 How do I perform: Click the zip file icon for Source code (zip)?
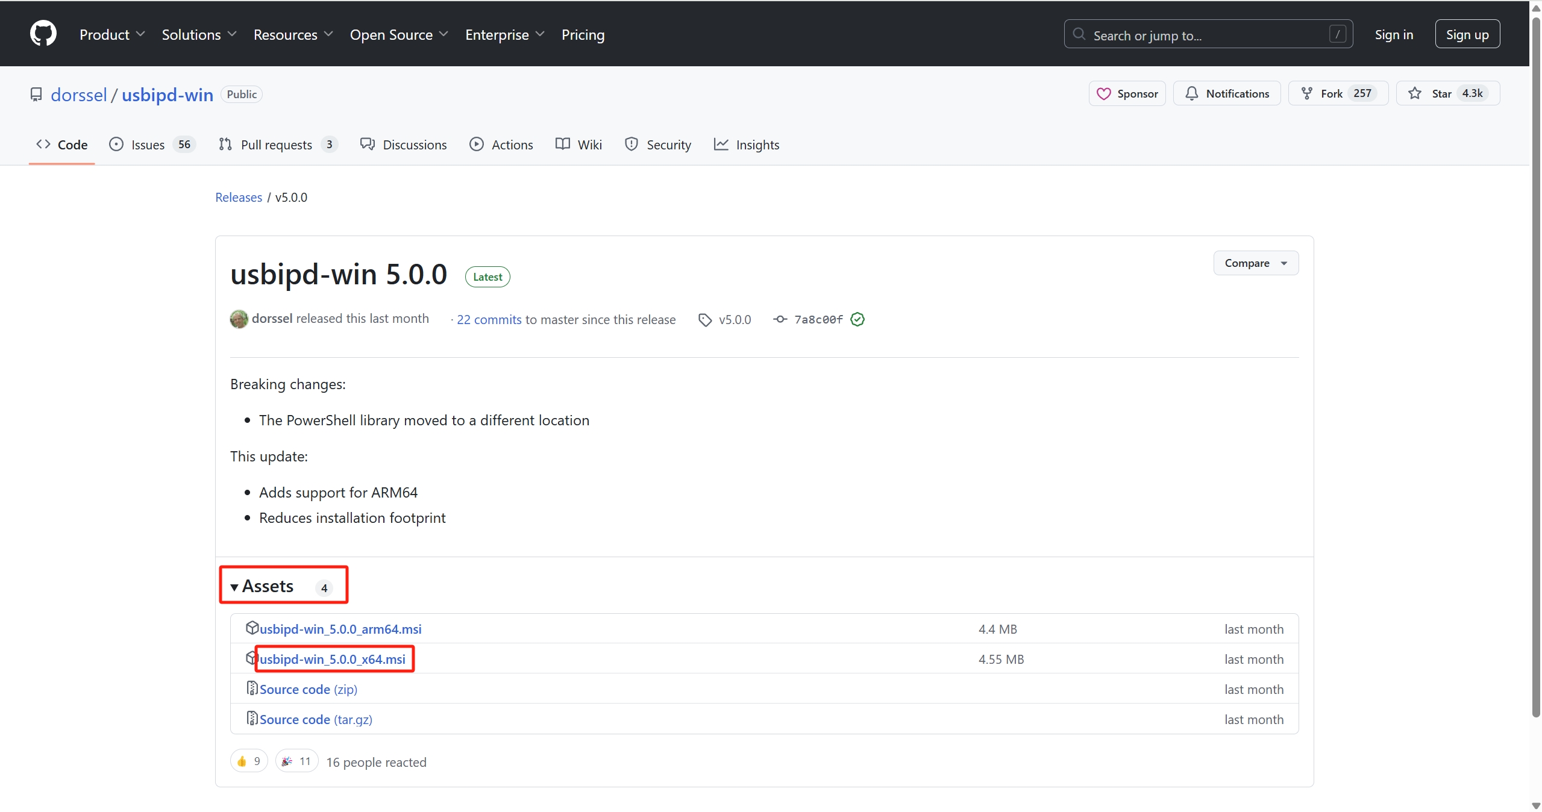coord(252,688)
